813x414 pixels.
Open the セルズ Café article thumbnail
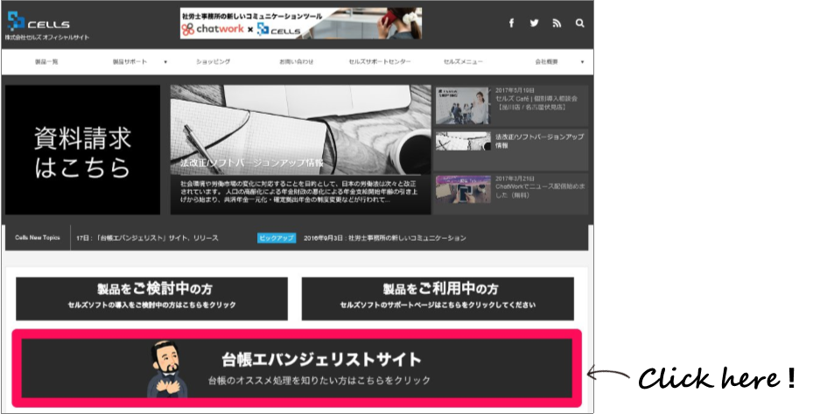(x=462, y=106)
